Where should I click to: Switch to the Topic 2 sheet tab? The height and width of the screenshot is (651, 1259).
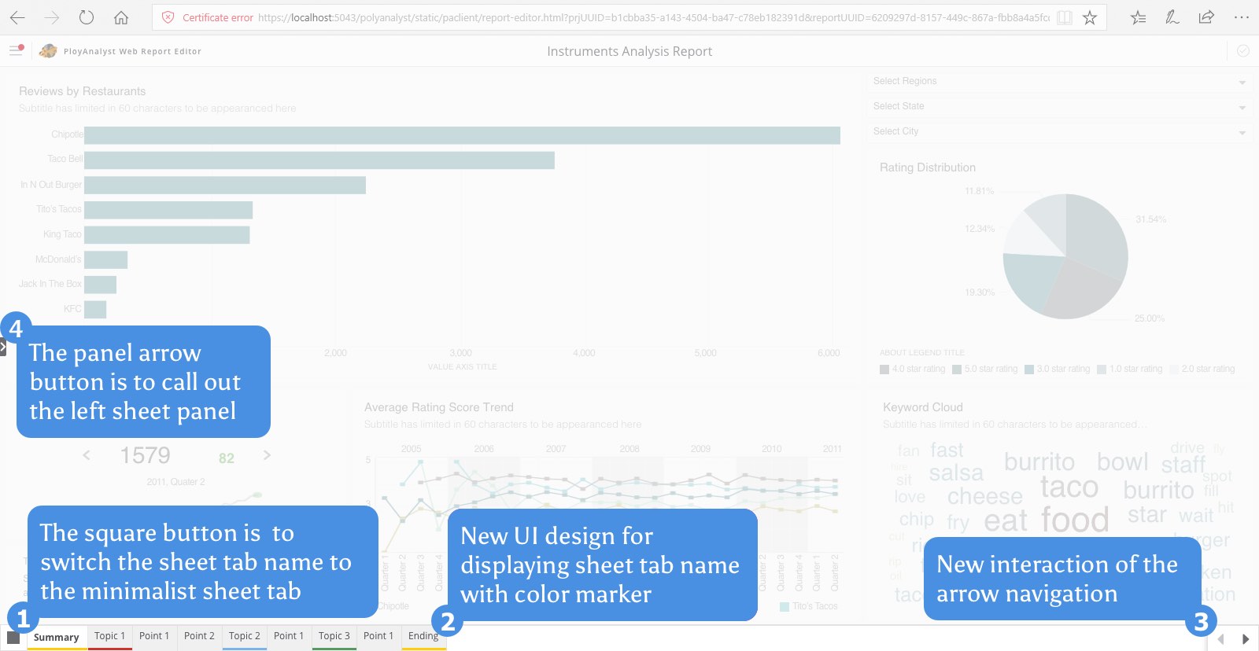click(x=244, y=637)
